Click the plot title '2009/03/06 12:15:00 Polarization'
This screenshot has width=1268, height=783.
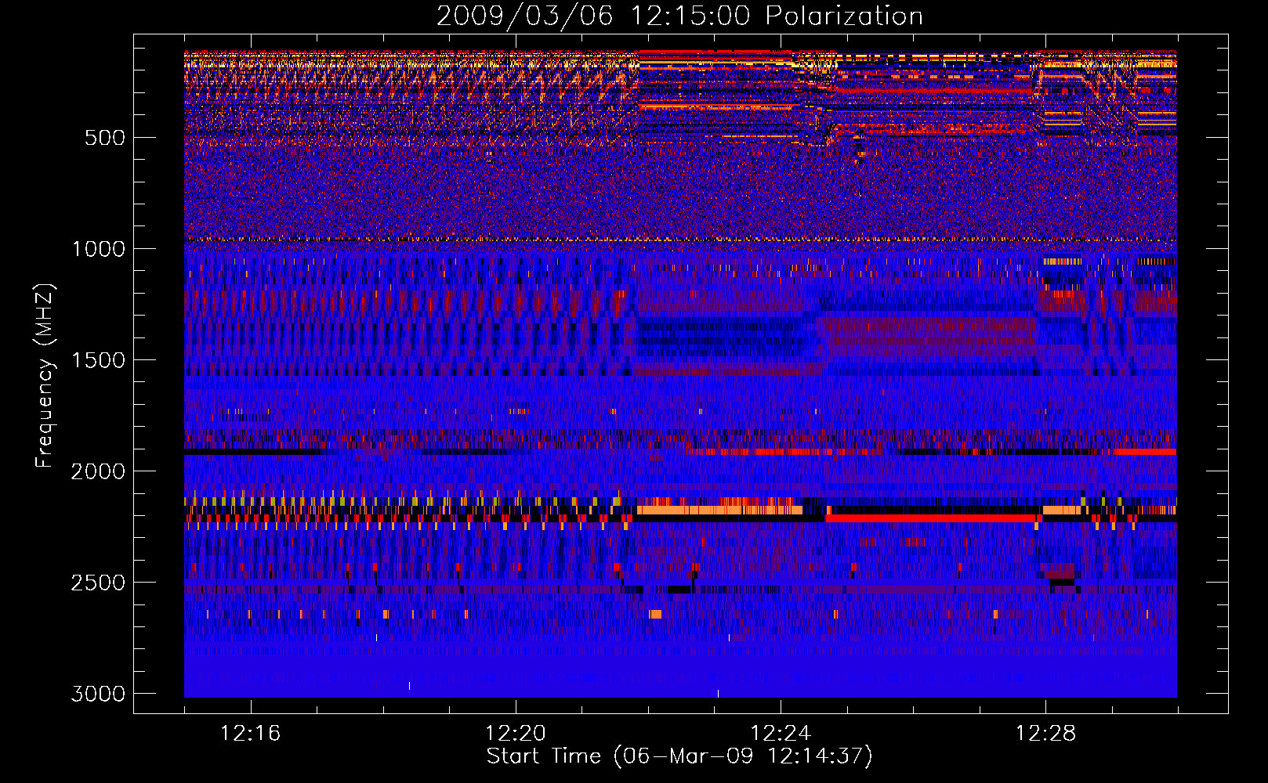coord(679,16)
